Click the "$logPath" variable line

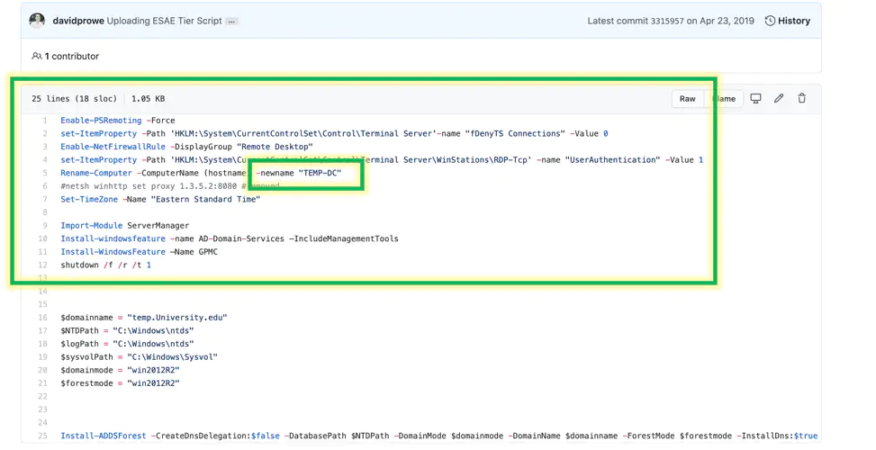[x=127, y=344]
